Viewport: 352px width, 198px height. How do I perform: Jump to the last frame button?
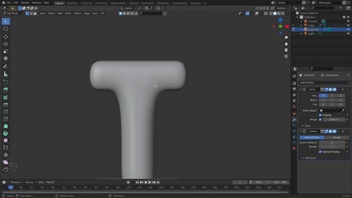tap(158, 183)
